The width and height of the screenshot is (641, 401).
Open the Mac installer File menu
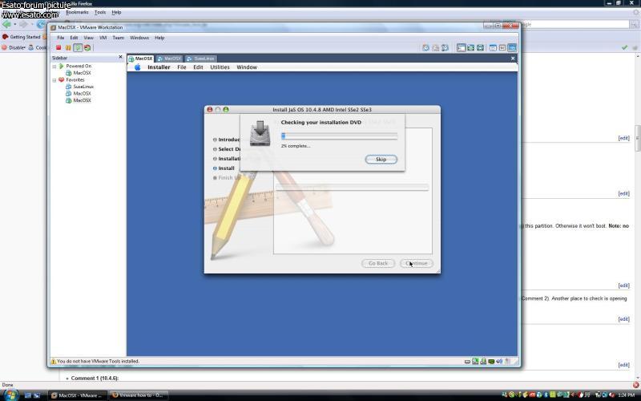pos(182,67)
